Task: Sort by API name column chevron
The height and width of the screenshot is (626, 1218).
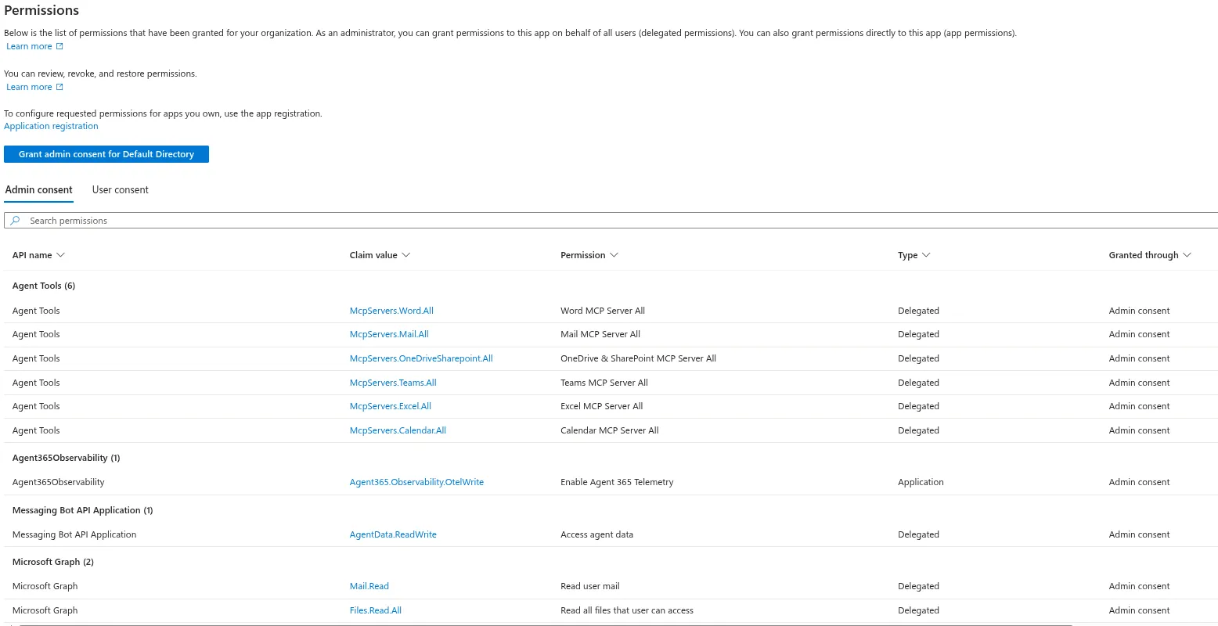Action: tap(61, 255)
